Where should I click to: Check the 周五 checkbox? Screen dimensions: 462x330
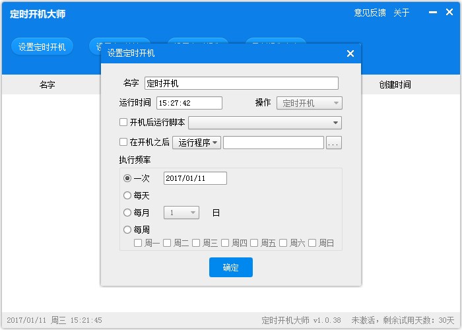pyautogui.click(x=254, y=243)
